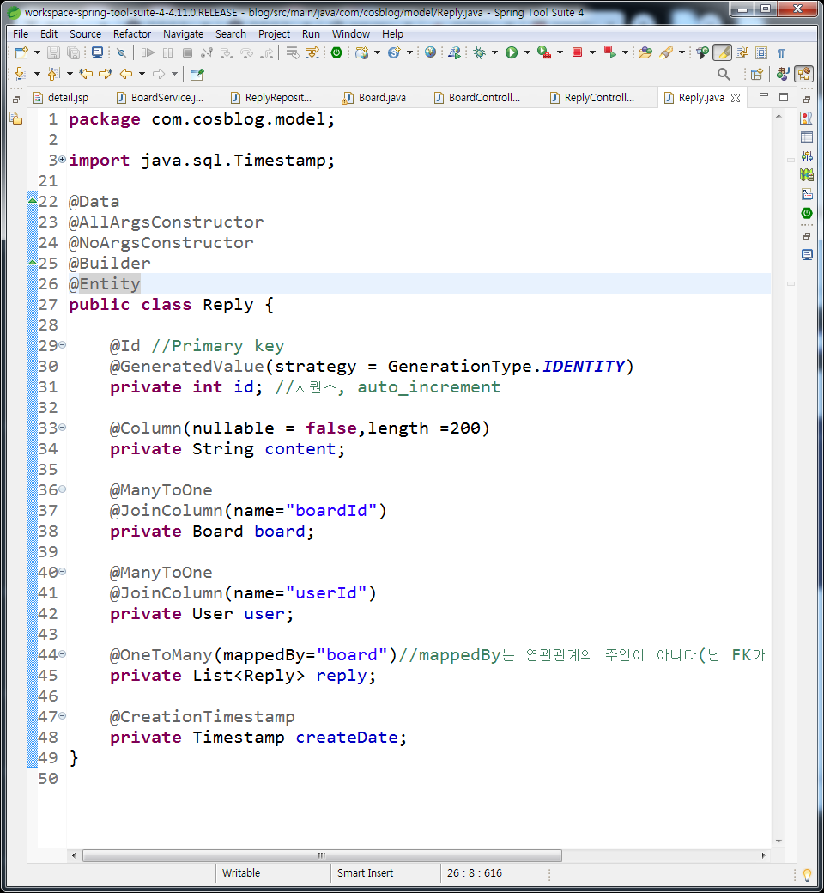Click the Pin Editor icon
The image size is (824, 893).
[x=197, y=74]
